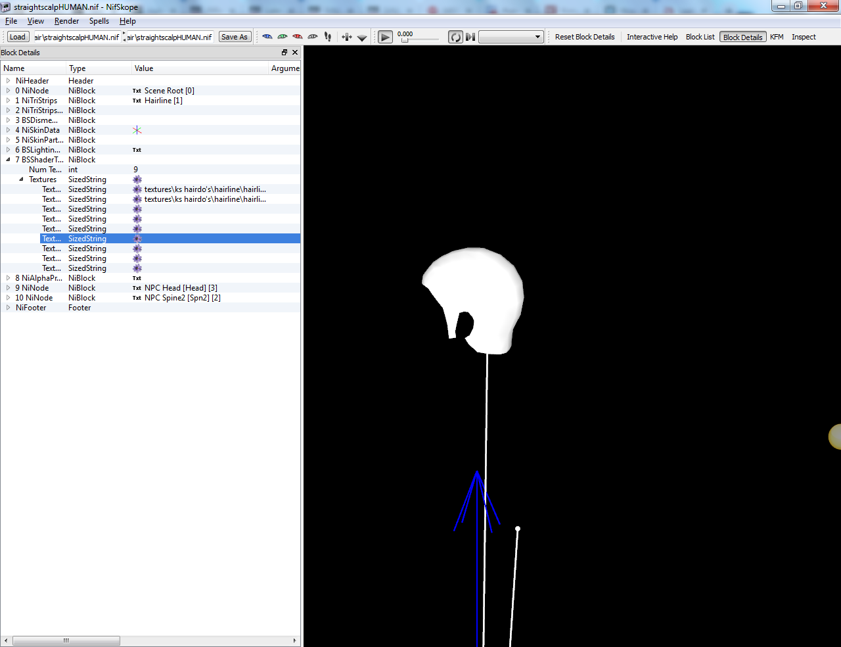This screenshot has width=841, height=647.
Task: Enable Walk view footsteps icon
Action: coord(328,37)
